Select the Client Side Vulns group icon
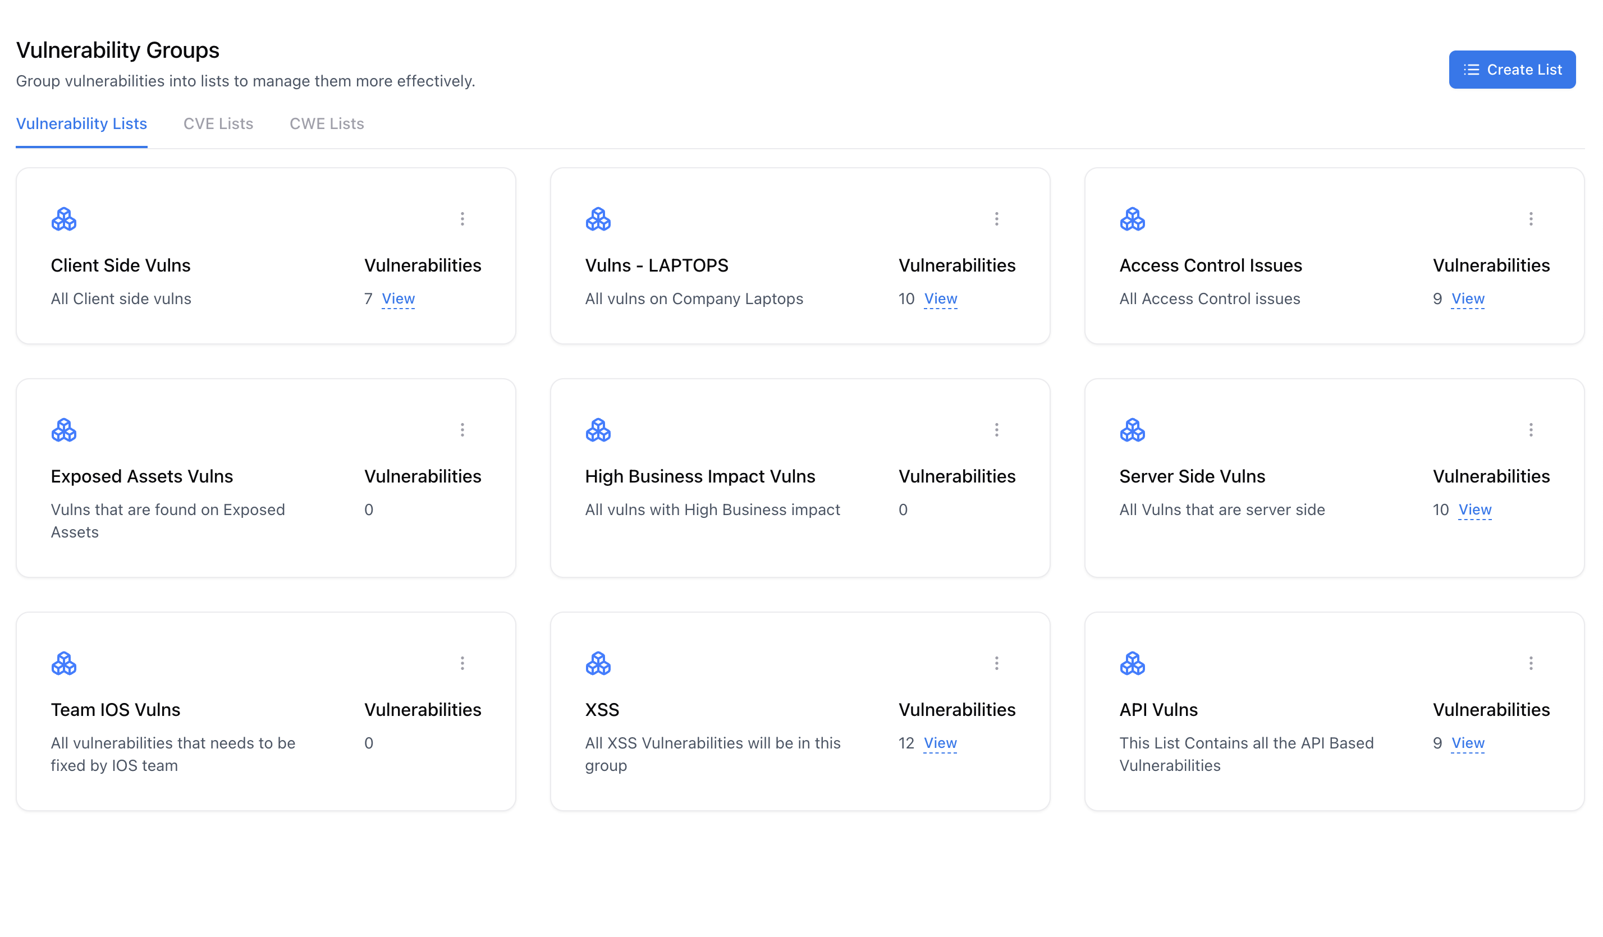 pos(63,219)
